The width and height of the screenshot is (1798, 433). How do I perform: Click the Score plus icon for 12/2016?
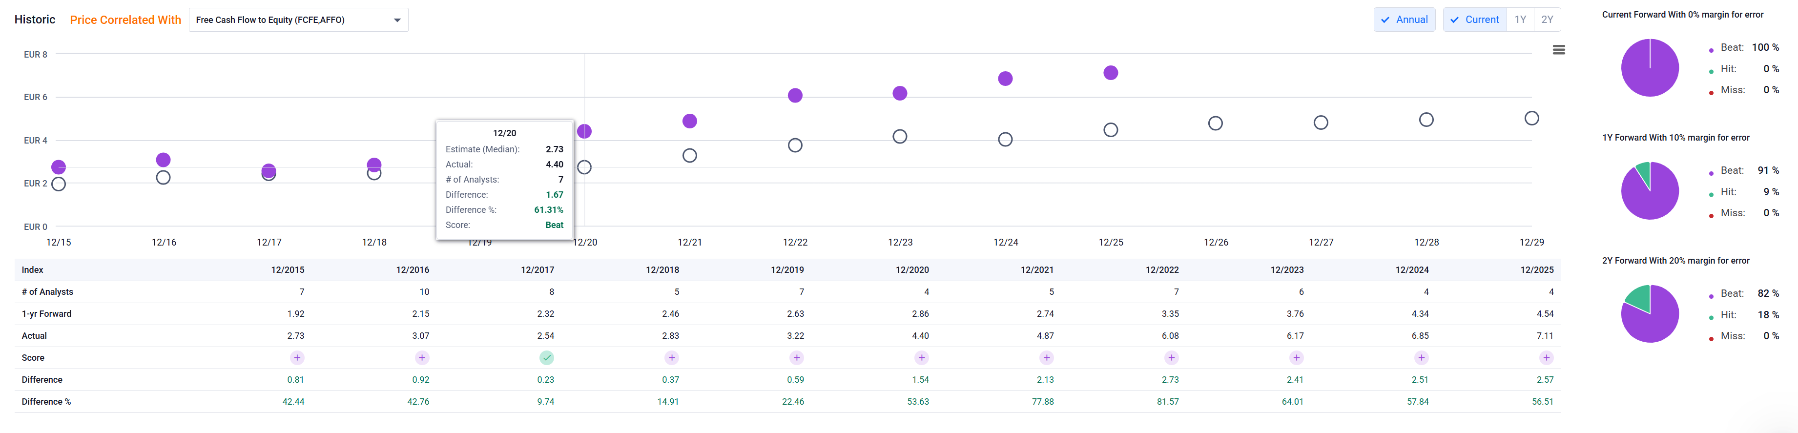tap(422, 357)
